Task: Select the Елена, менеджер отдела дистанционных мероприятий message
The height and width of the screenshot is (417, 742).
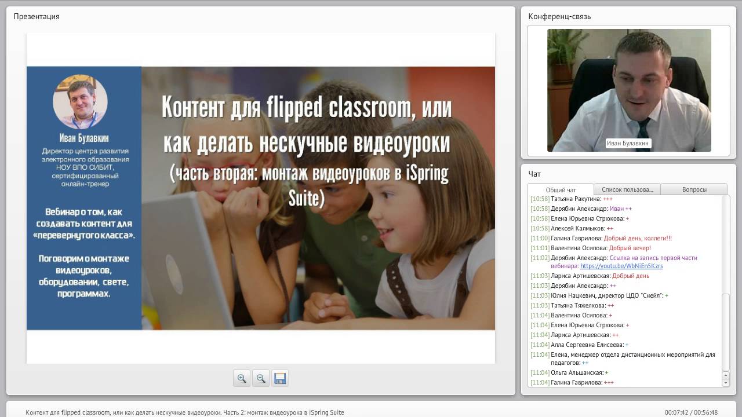Action: coord(623,359)
